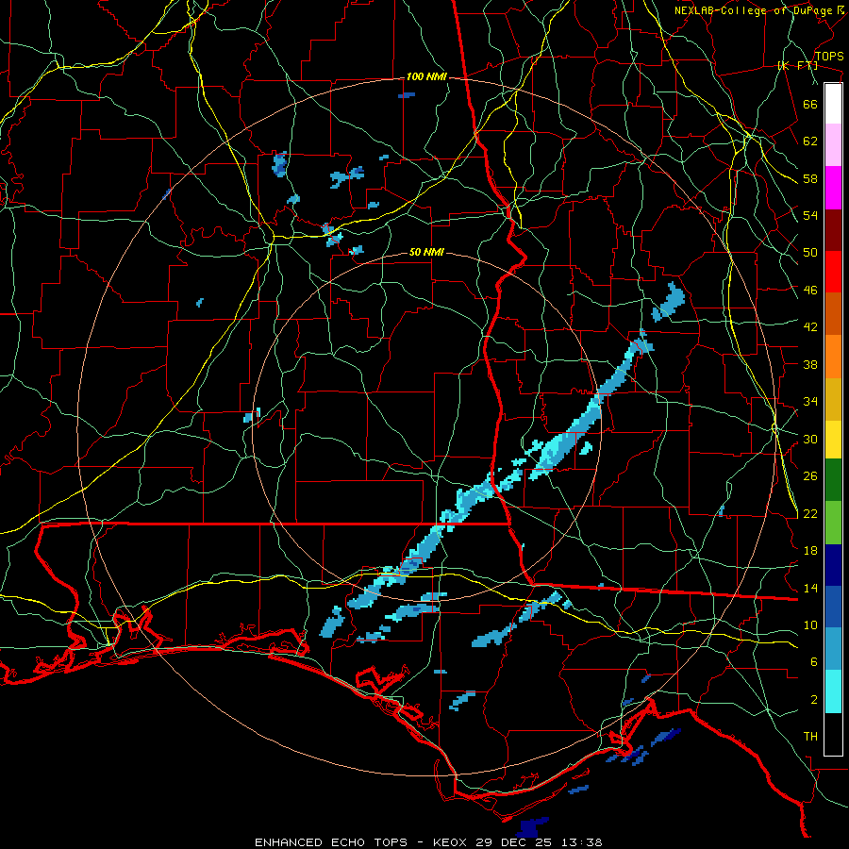The height and width of the screenshot is (849, 849).
Task: Click the cyan 10 kft color swatch
Action: pyautogui.click(x=833, y=691)
